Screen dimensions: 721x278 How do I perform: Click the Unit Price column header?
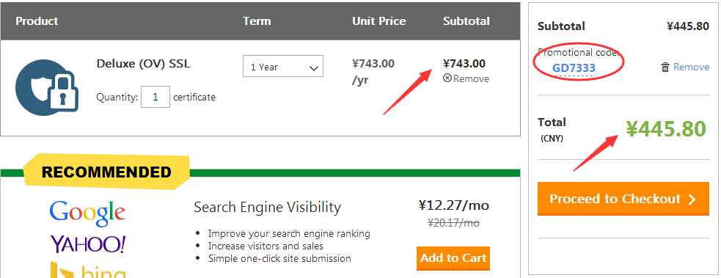pyautogui.click(x=379, y=21)
